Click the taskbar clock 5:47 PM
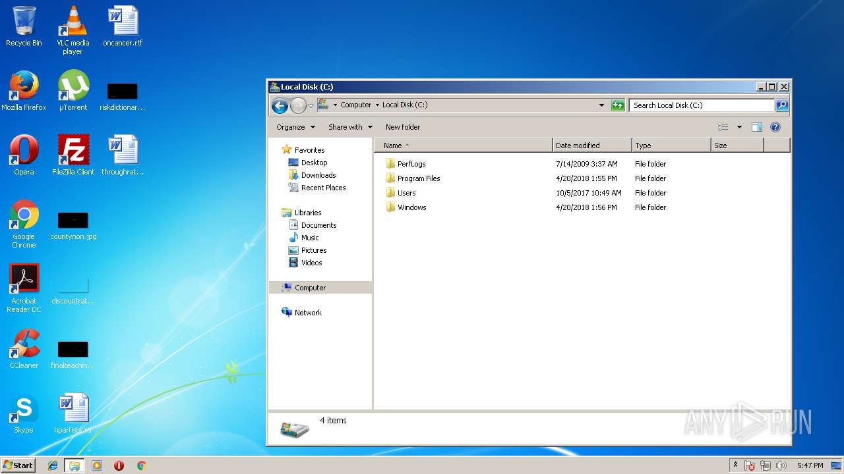The image size is (844, 474). point(810,465)
